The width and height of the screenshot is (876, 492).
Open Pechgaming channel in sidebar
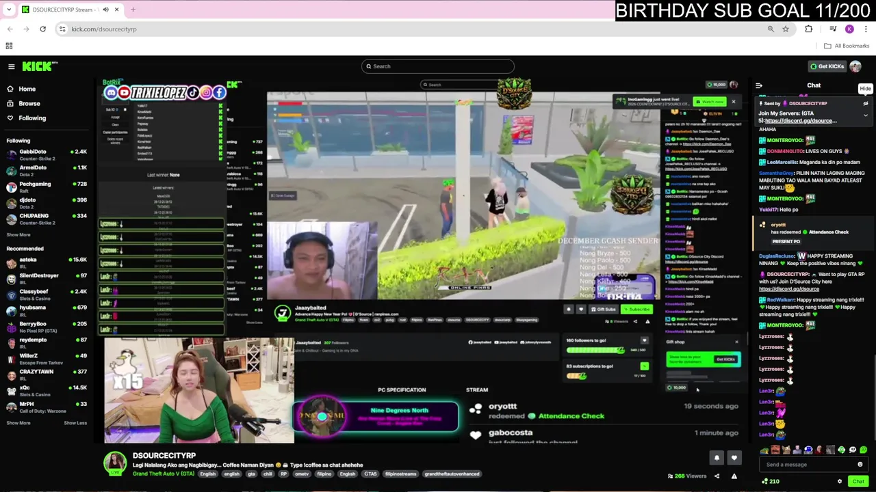click(47, 187)
